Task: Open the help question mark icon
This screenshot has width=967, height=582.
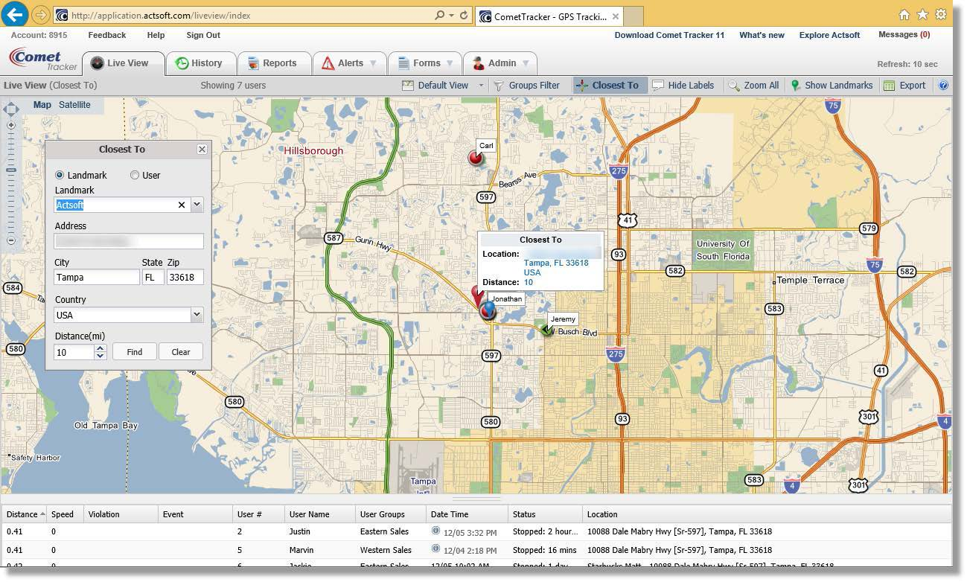Action: coord(943,86)
